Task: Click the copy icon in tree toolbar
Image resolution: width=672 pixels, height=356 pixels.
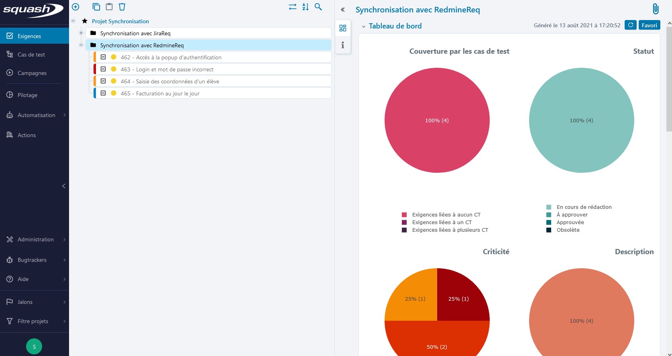Action: pos(96,7)
